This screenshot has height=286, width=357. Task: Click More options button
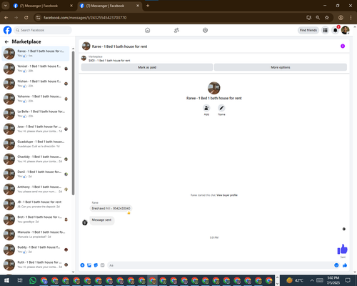click(281, 67)
